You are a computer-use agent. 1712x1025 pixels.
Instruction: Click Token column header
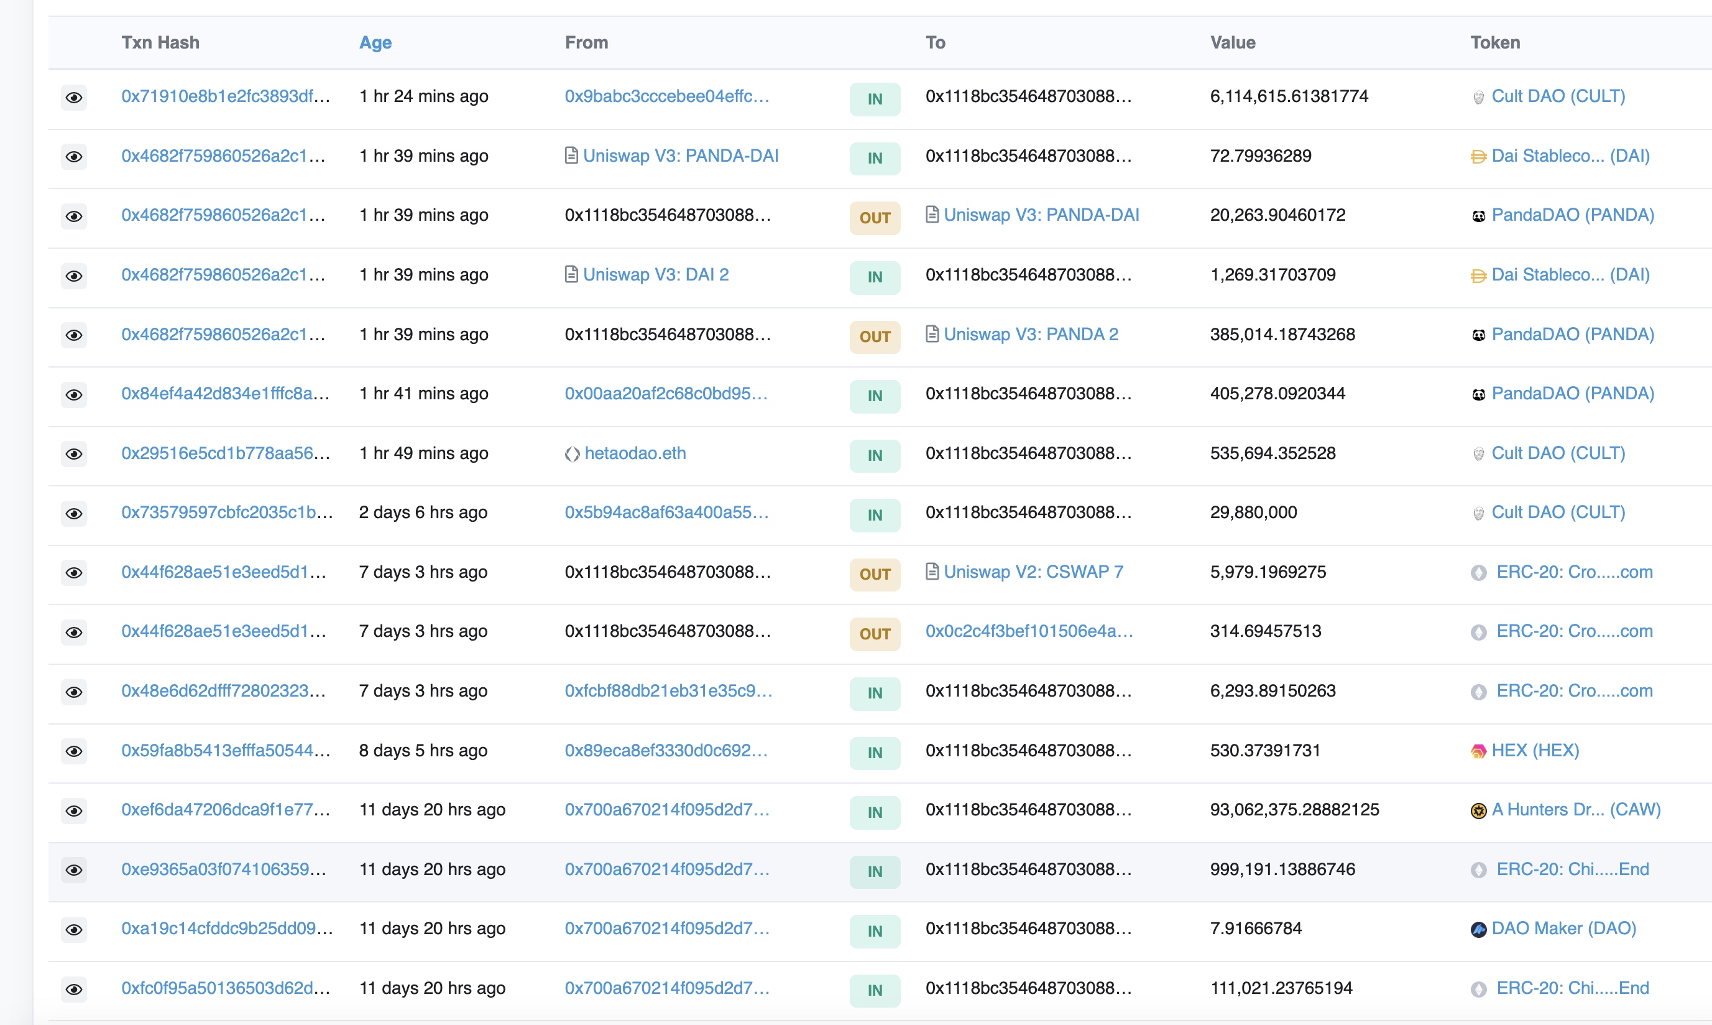(x=1495, y=43)
